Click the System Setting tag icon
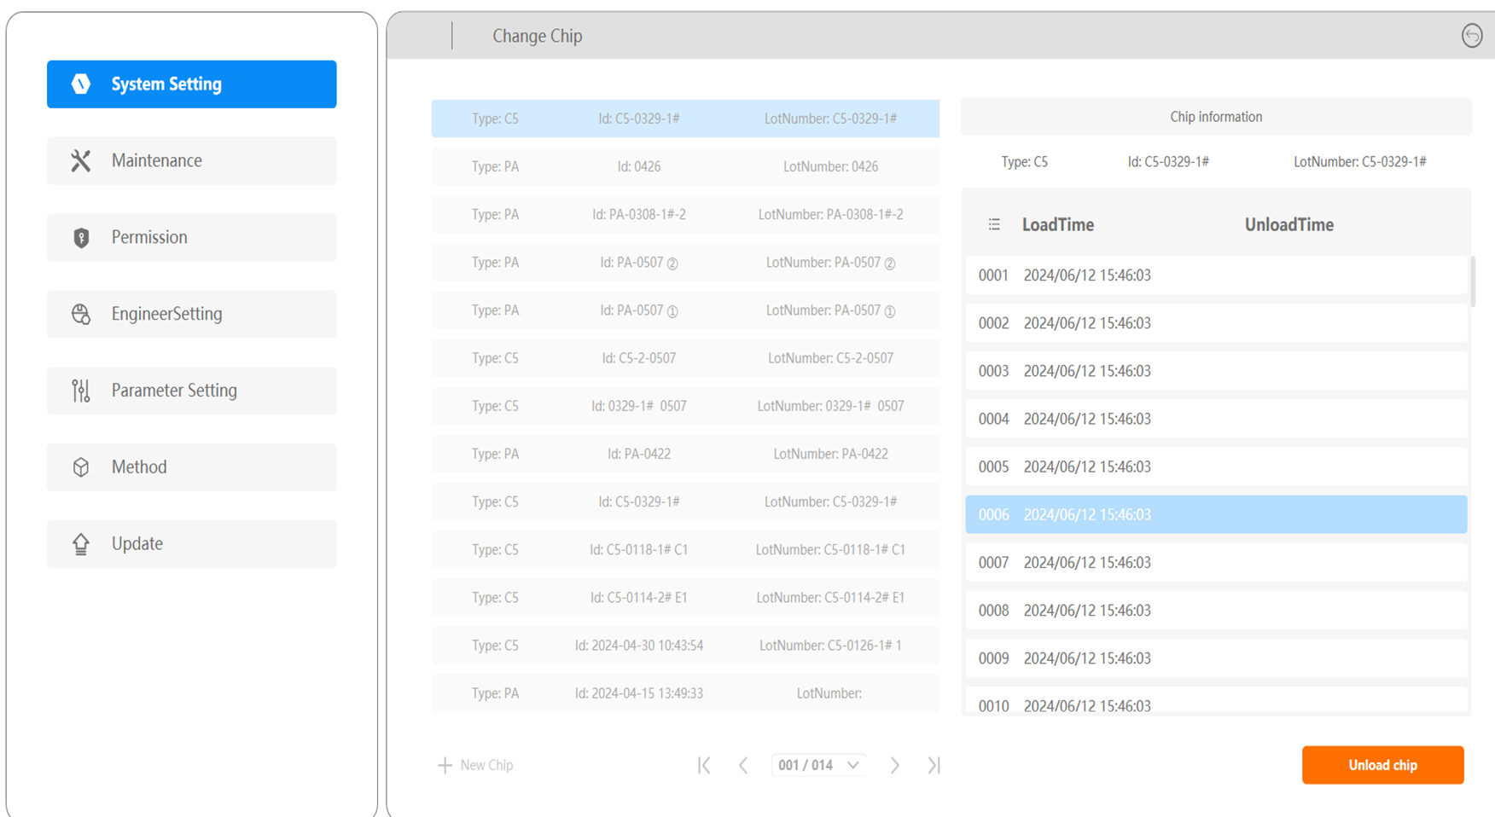1495x817 pixels. (x=81, y=84)
